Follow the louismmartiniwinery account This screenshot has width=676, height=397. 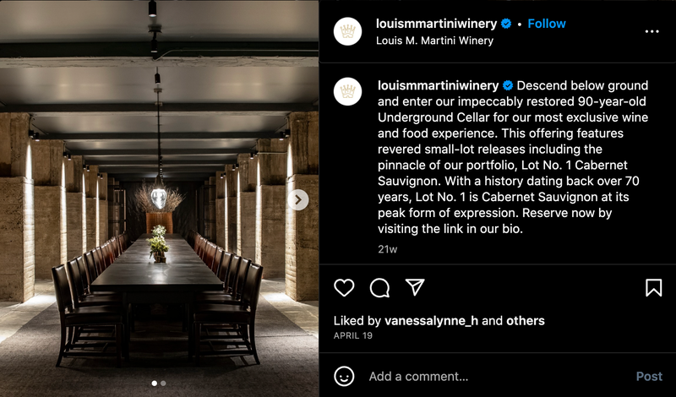tap(546, 24)
